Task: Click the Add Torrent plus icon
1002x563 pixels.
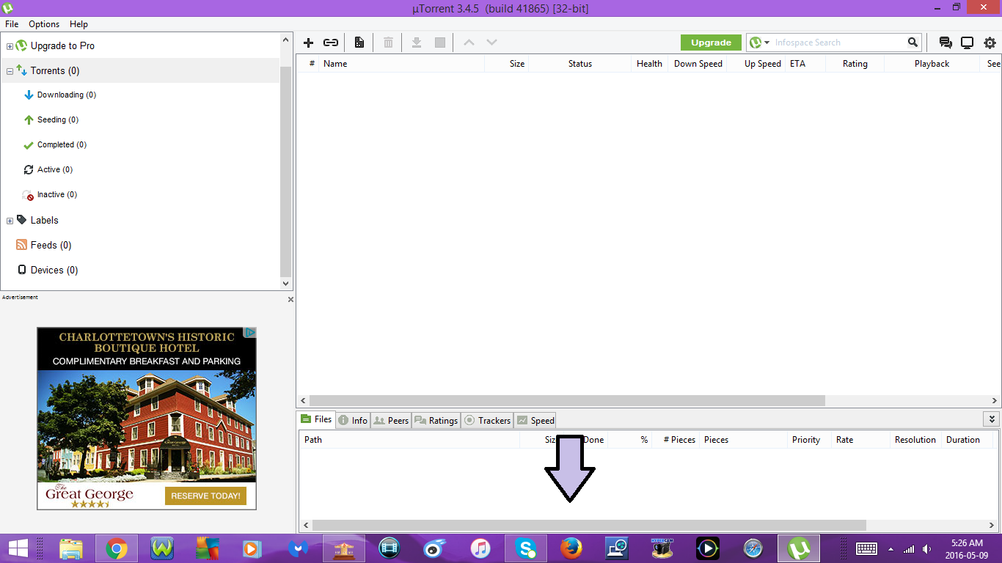Action: [308, 43]
